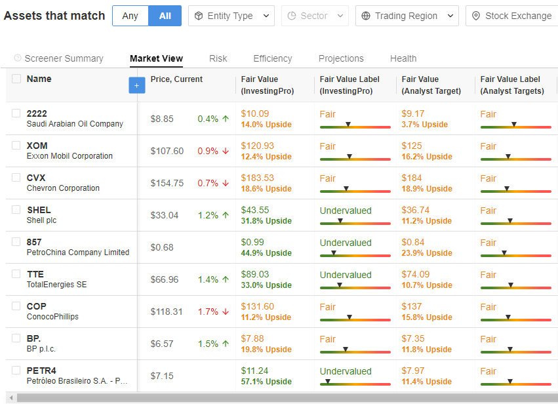558x404 pixels.
Task: Click the 57.1% Upside text for PETR4
Action: pyautogui.click(x=266, y=382)
